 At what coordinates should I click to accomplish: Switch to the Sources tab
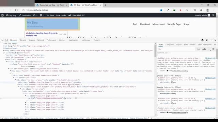point(32,40)
